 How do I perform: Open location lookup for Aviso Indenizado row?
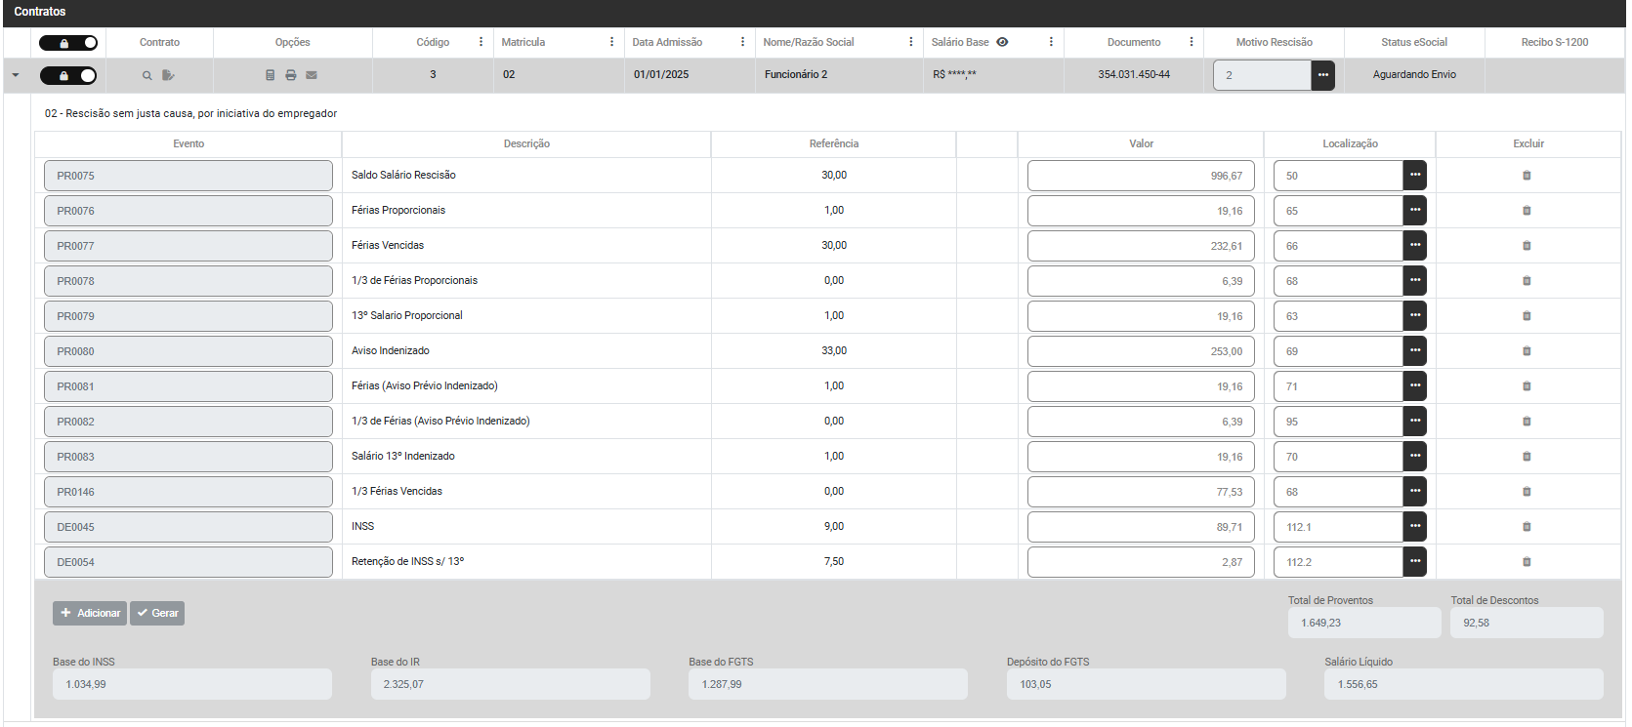pos(1415,351)
